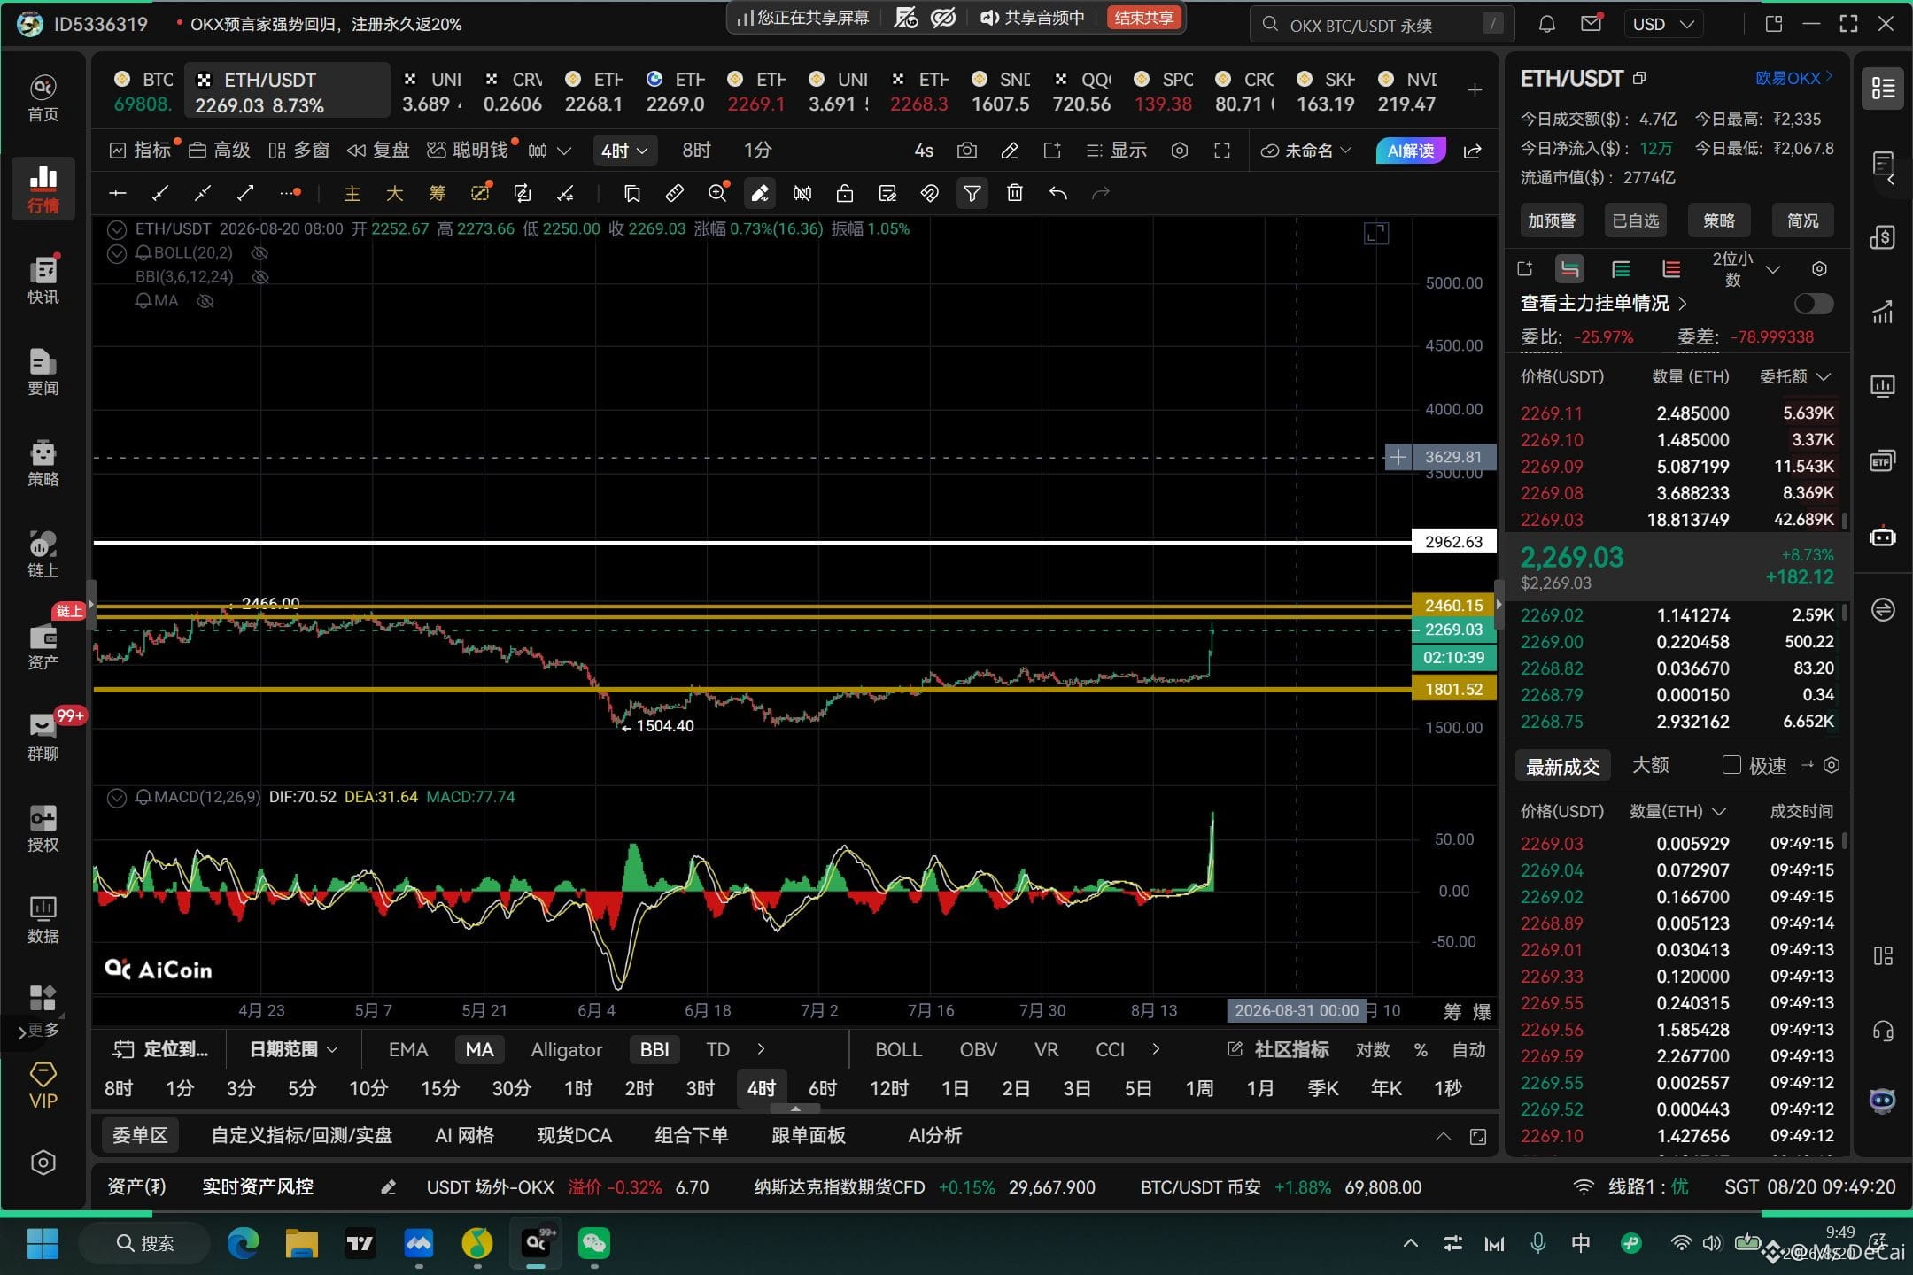Toggle fullscreen chart icon in toolbar

pyautogui.click(x=1222, y=151)
